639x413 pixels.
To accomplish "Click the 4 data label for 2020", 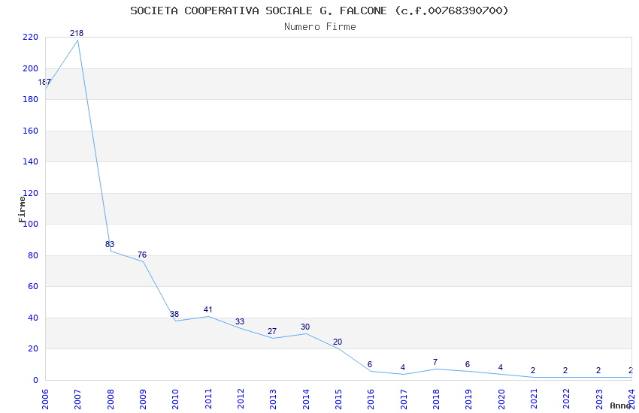I will pos(501,367).
